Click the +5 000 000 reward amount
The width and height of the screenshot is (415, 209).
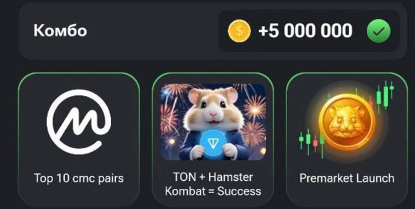pyautogui.click(x=305, y=31)
